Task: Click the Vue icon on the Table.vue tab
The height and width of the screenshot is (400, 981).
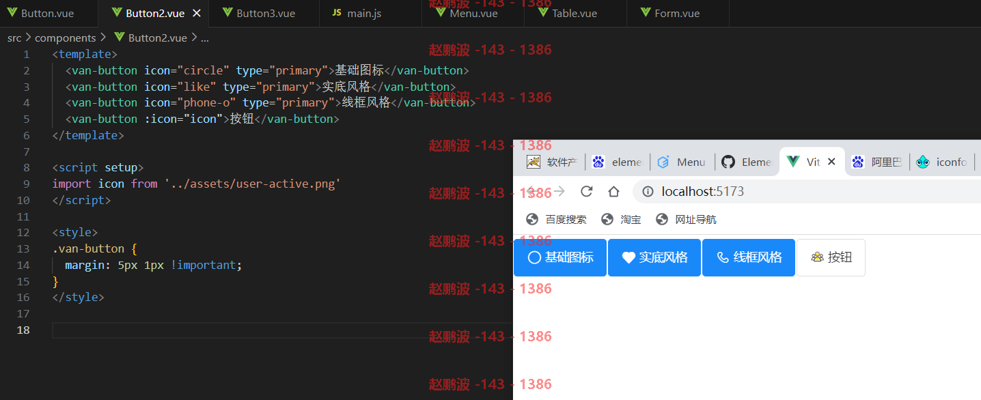Action: 542,12
